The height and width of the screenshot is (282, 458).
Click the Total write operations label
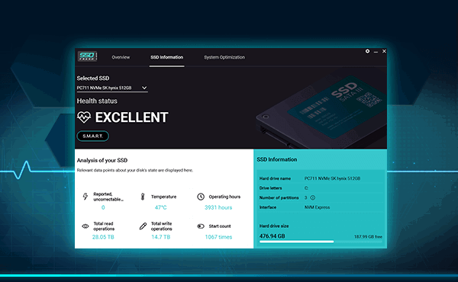pos(162,226)
